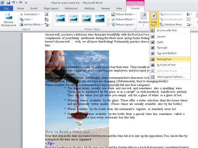Image resolution: width=198 pixels, height=148 pixels.
Task: Click the Compress Pictures icon
Action: pyautogui.click(x=47, y=14)
